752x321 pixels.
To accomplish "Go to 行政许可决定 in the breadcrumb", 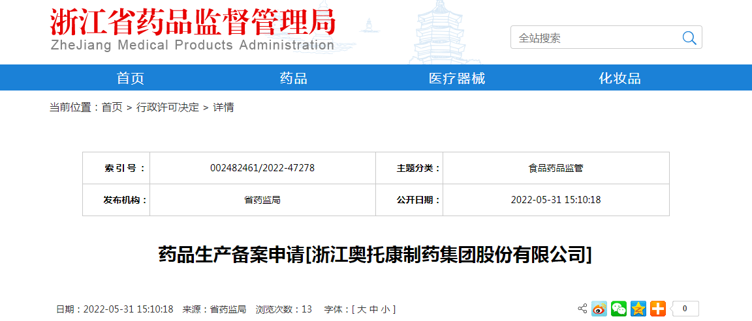I will (x=167, y=107).
